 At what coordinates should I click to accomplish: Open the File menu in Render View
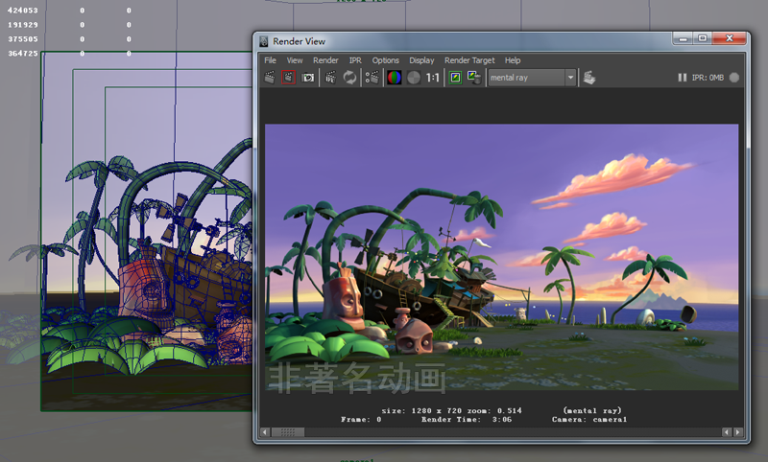tap(271, 60)
